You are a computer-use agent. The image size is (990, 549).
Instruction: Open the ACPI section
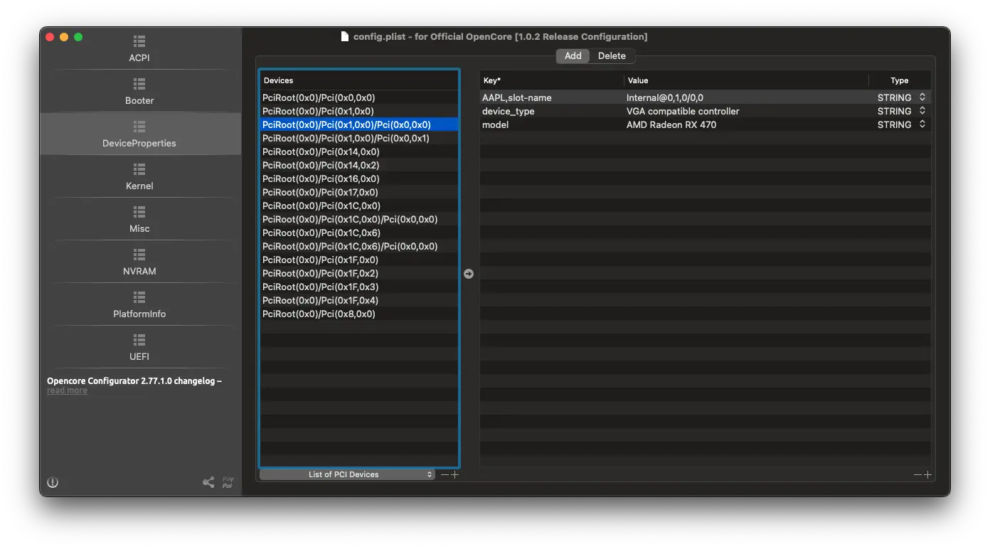point(139,48)
